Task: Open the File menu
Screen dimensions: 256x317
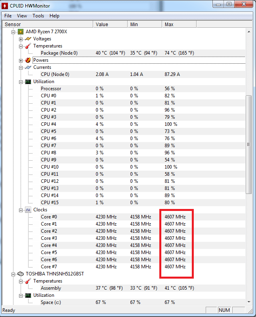Action: [x=8, y=16]
